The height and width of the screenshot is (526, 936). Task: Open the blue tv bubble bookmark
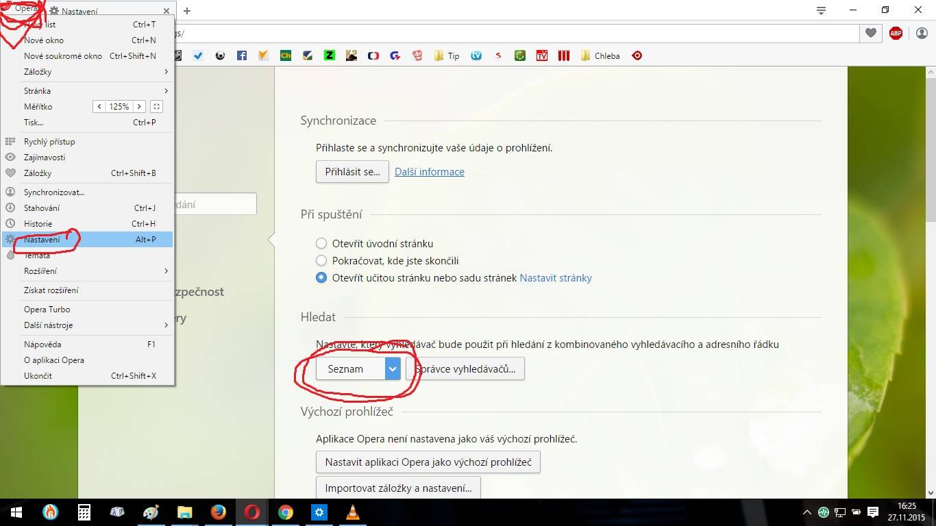coord(476,56)
